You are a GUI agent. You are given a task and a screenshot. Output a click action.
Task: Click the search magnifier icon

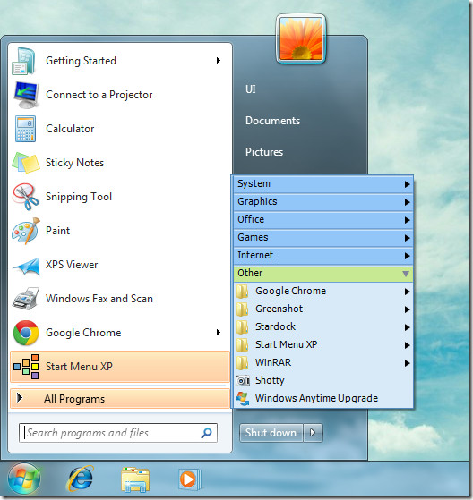tap(206, 433)
